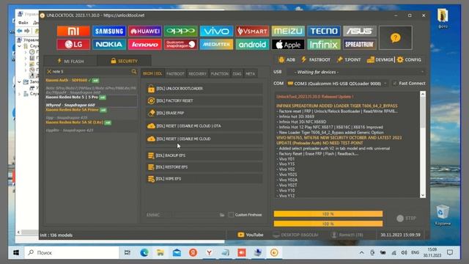Select the MediaTek brand logo

[216, 45]
